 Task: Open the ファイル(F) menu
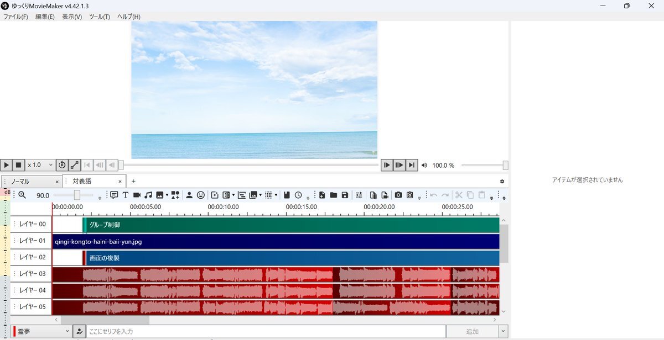pyautogui.click(x=15, y=17)
